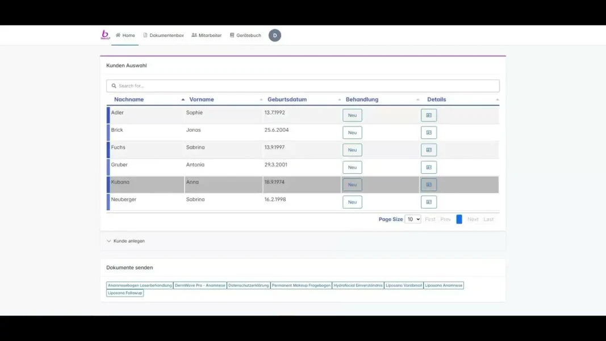Switch to Gerätebuch tab
606x341 pixels.
tap(245, 35)
